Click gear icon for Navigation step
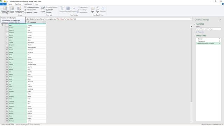 point(219,41)
